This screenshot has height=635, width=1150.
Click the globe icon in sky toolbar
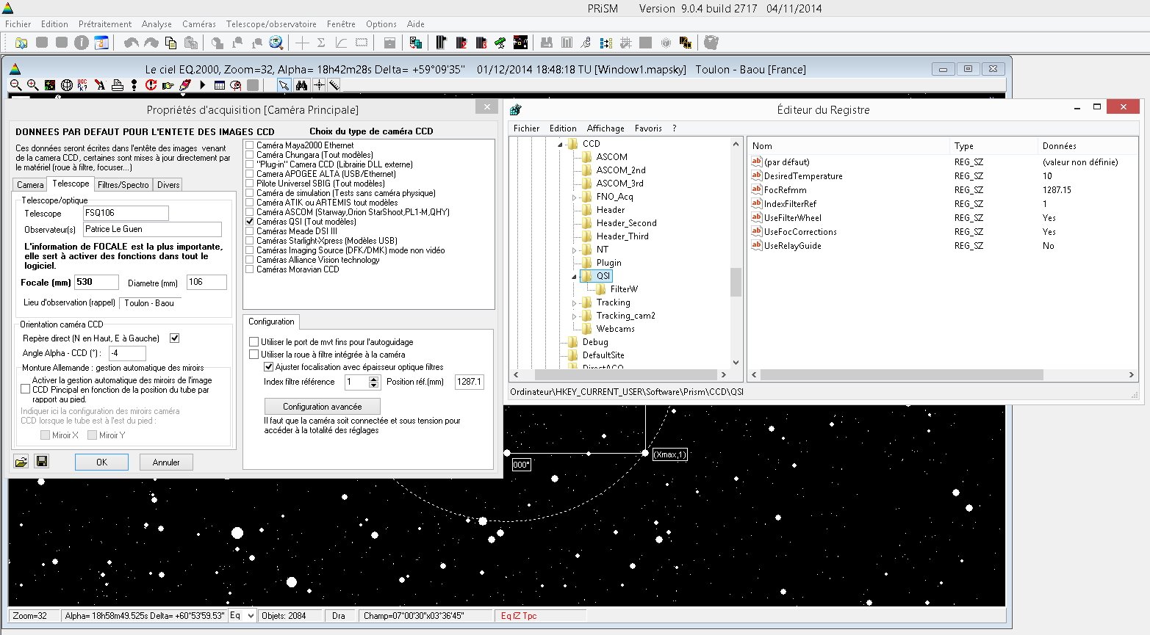coord(66,85)
